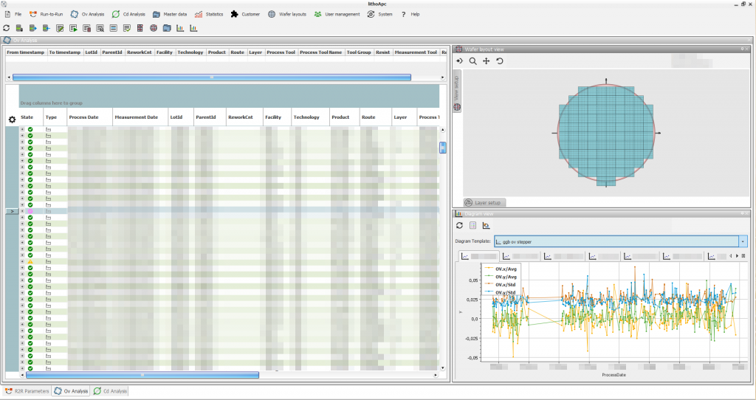Switch to the Cd Analysis bottom tab

(110, 391)
